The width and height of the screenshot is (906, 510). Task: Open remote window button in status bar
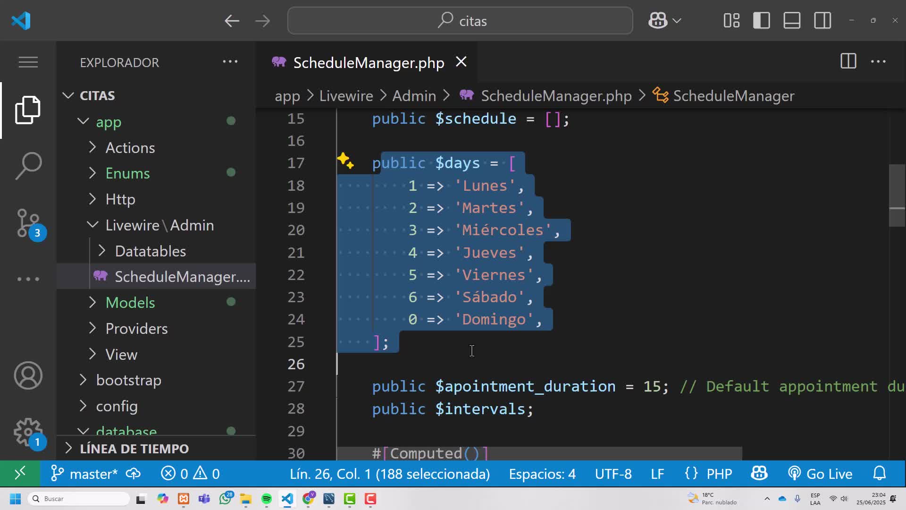(20, 473)
